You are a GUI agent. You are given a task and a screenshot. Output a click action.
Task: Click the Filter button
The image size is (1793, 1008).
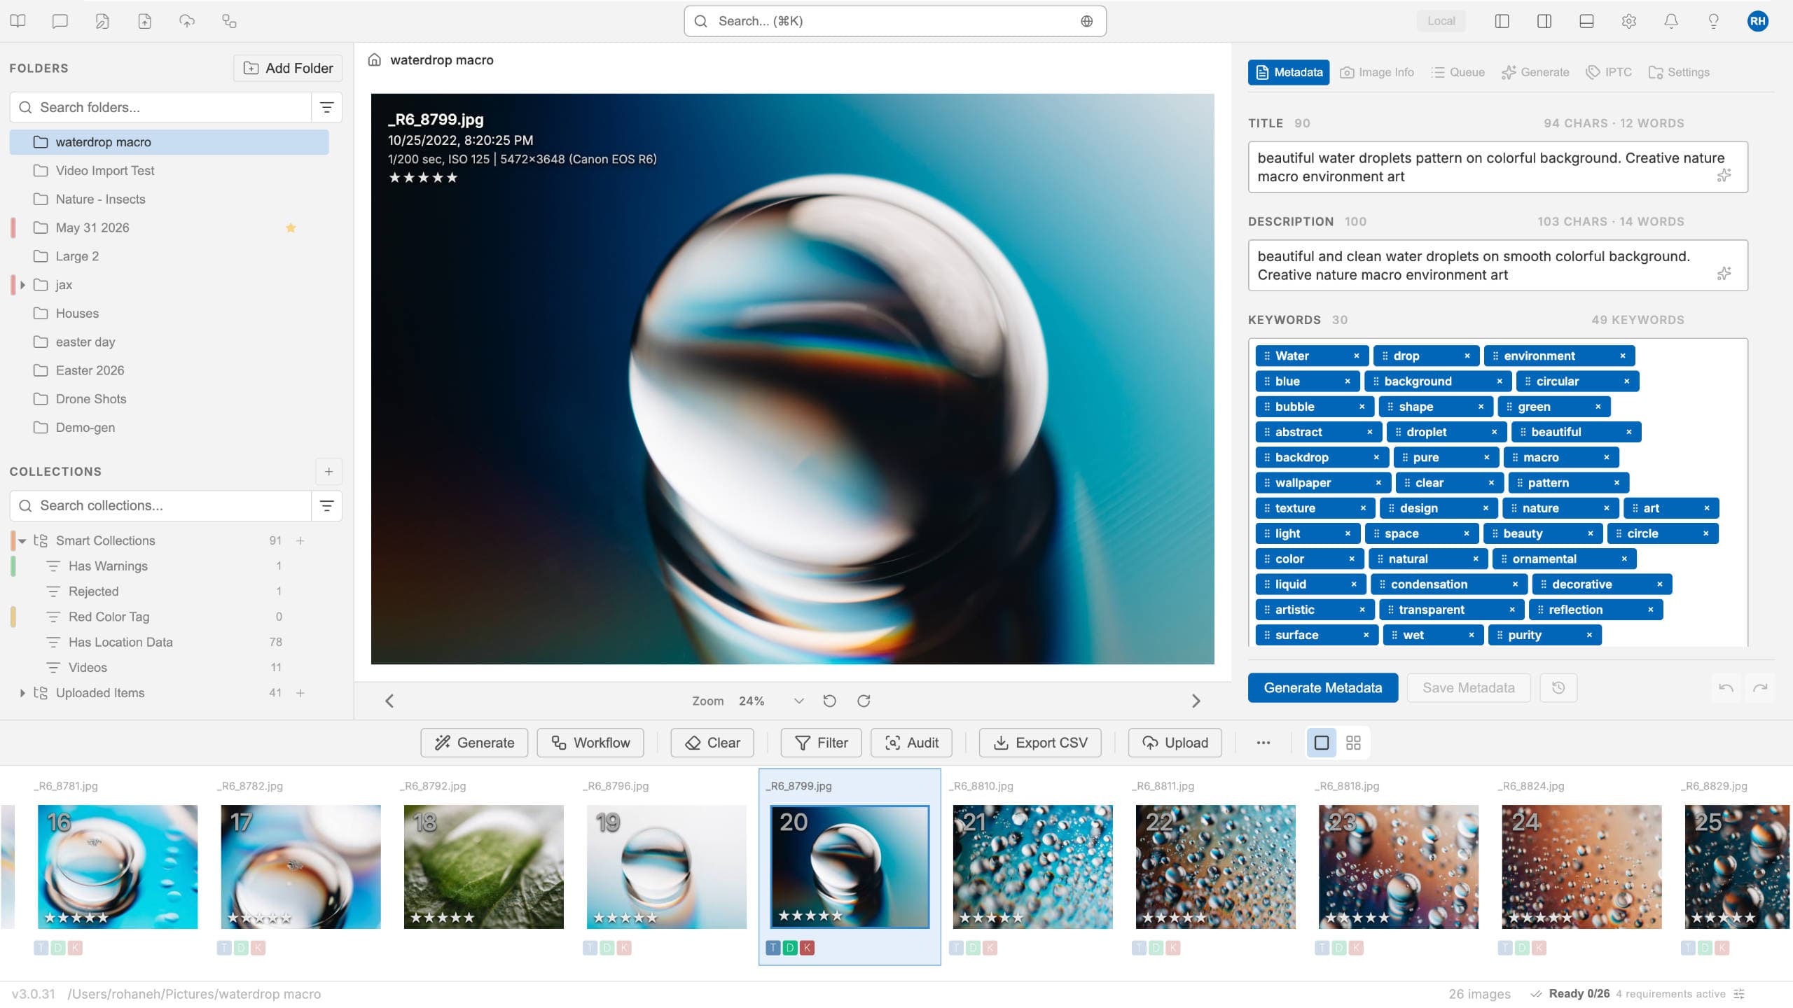pos(821,743)
